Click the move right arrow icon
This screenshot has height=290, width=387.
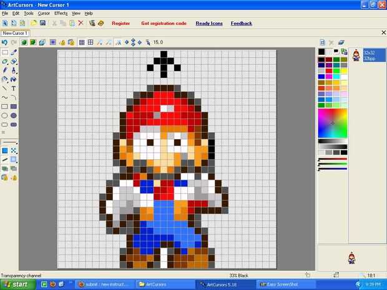[x=140, y=42]
